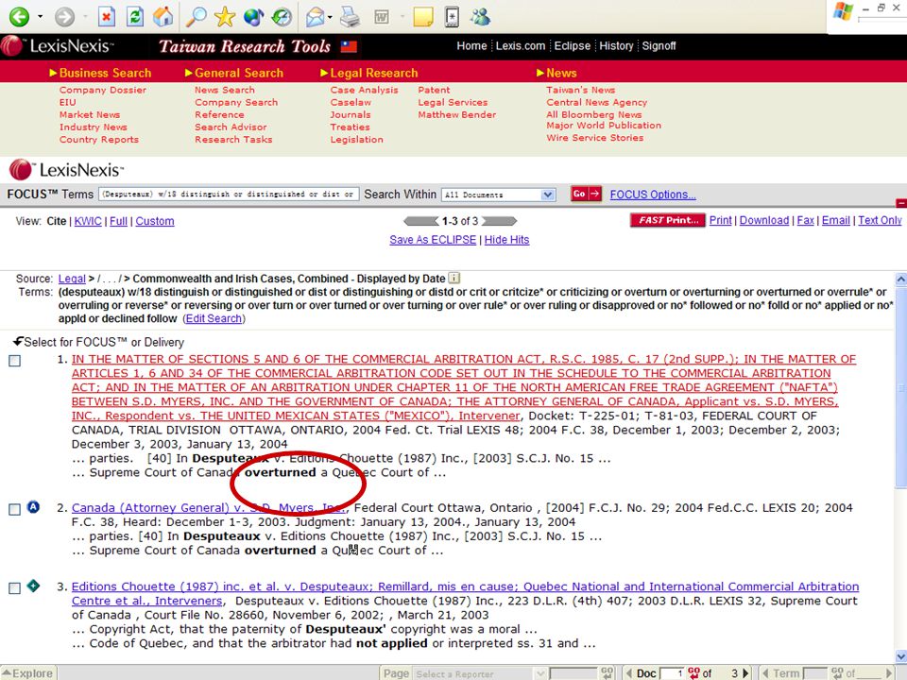The image size is (907, 680).
Task: Refresh the page using green arrows icon
Action: click(x=135, y=17)
